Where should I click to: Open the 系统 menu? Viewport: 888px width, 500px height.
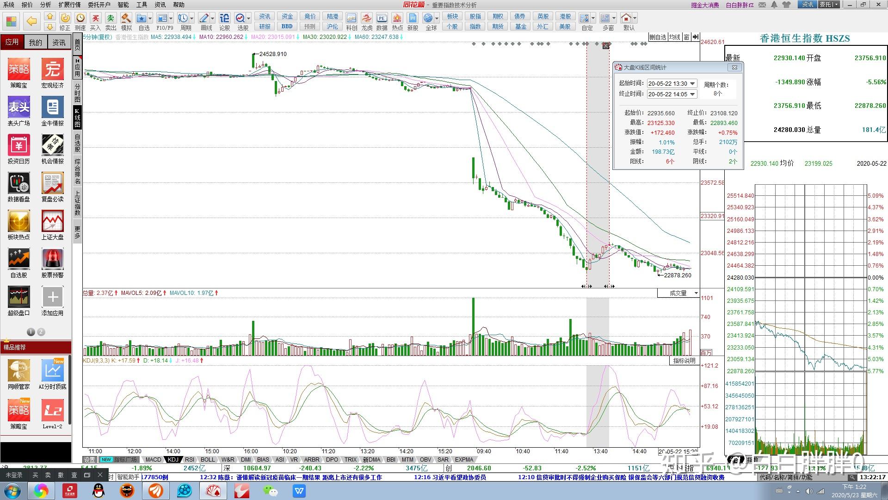9,5
